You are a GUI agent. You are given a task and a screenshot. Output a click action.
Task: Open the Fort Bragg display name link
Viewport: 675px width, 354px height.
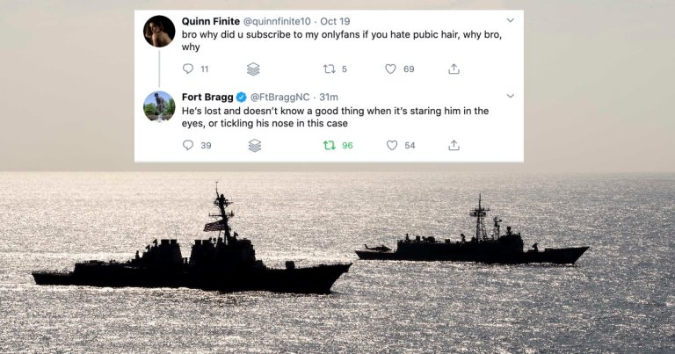point(207,97)
